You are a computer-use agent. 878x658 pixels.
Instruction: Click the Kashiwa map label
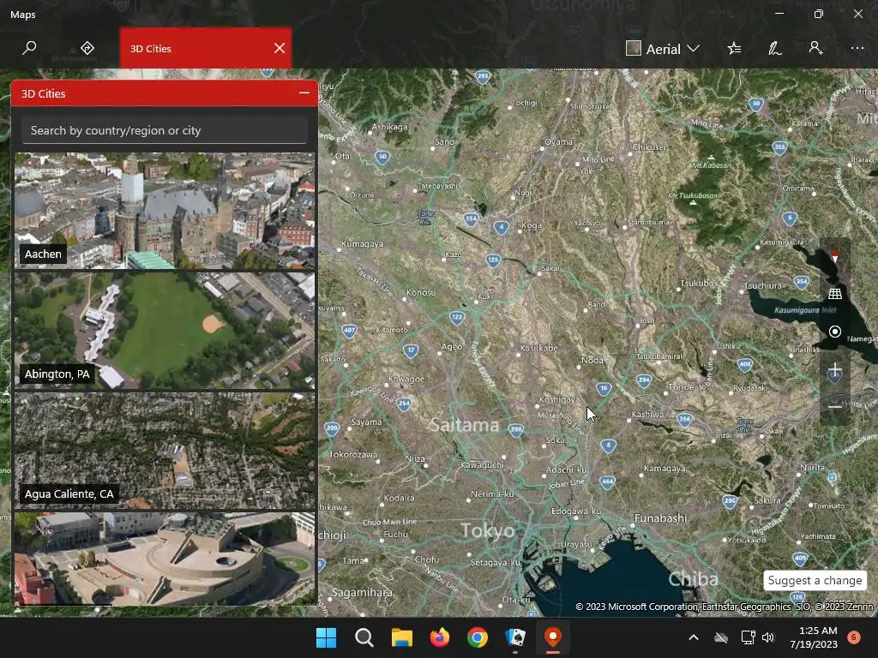pyautogui.click(x=647, y=415)
